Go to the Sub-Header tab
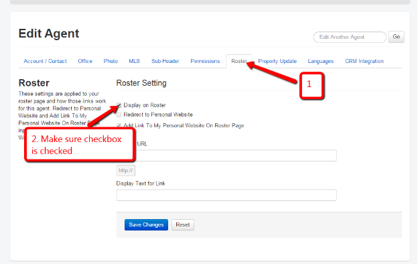This screenshot has width=418, height=266. pos(165,61)
